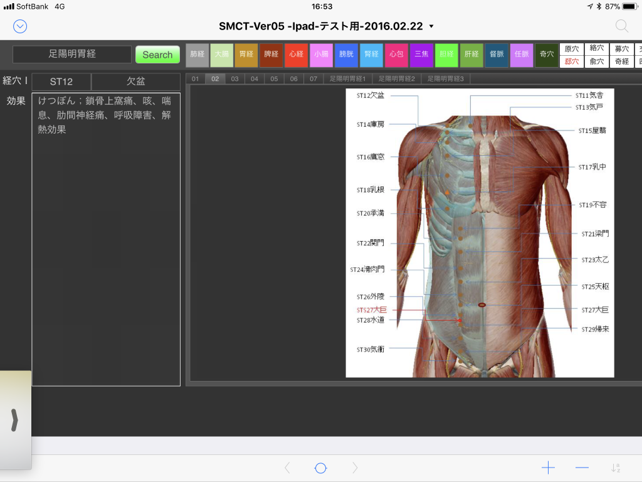The height and width of the screenshot is (482, 642).
Task: Go to the previous record arrow
Action: click(287, 468)
